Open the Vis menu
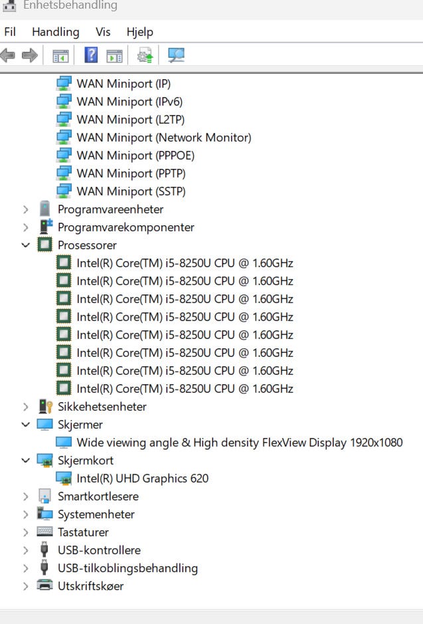The image size is (423, 624). click(103, 32)
